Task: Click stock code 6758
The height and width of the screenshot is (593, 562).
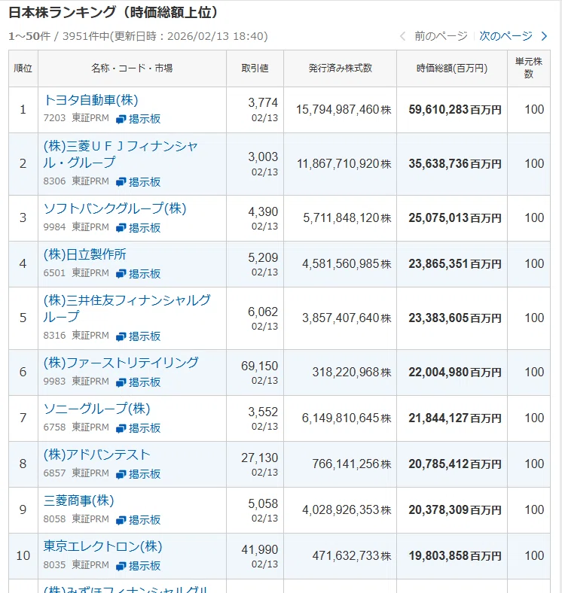Action: tap(54, 427)
